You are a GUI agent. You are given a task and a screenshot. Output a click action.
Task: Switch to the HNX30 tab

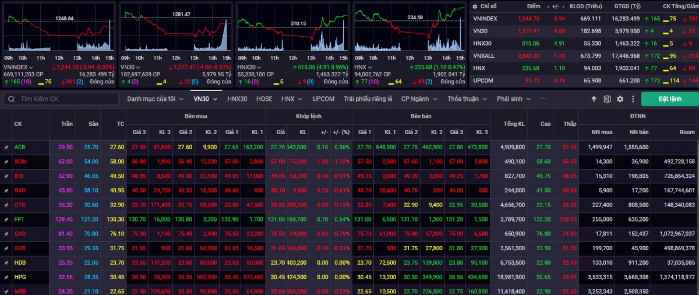click(x=237, y=99)
